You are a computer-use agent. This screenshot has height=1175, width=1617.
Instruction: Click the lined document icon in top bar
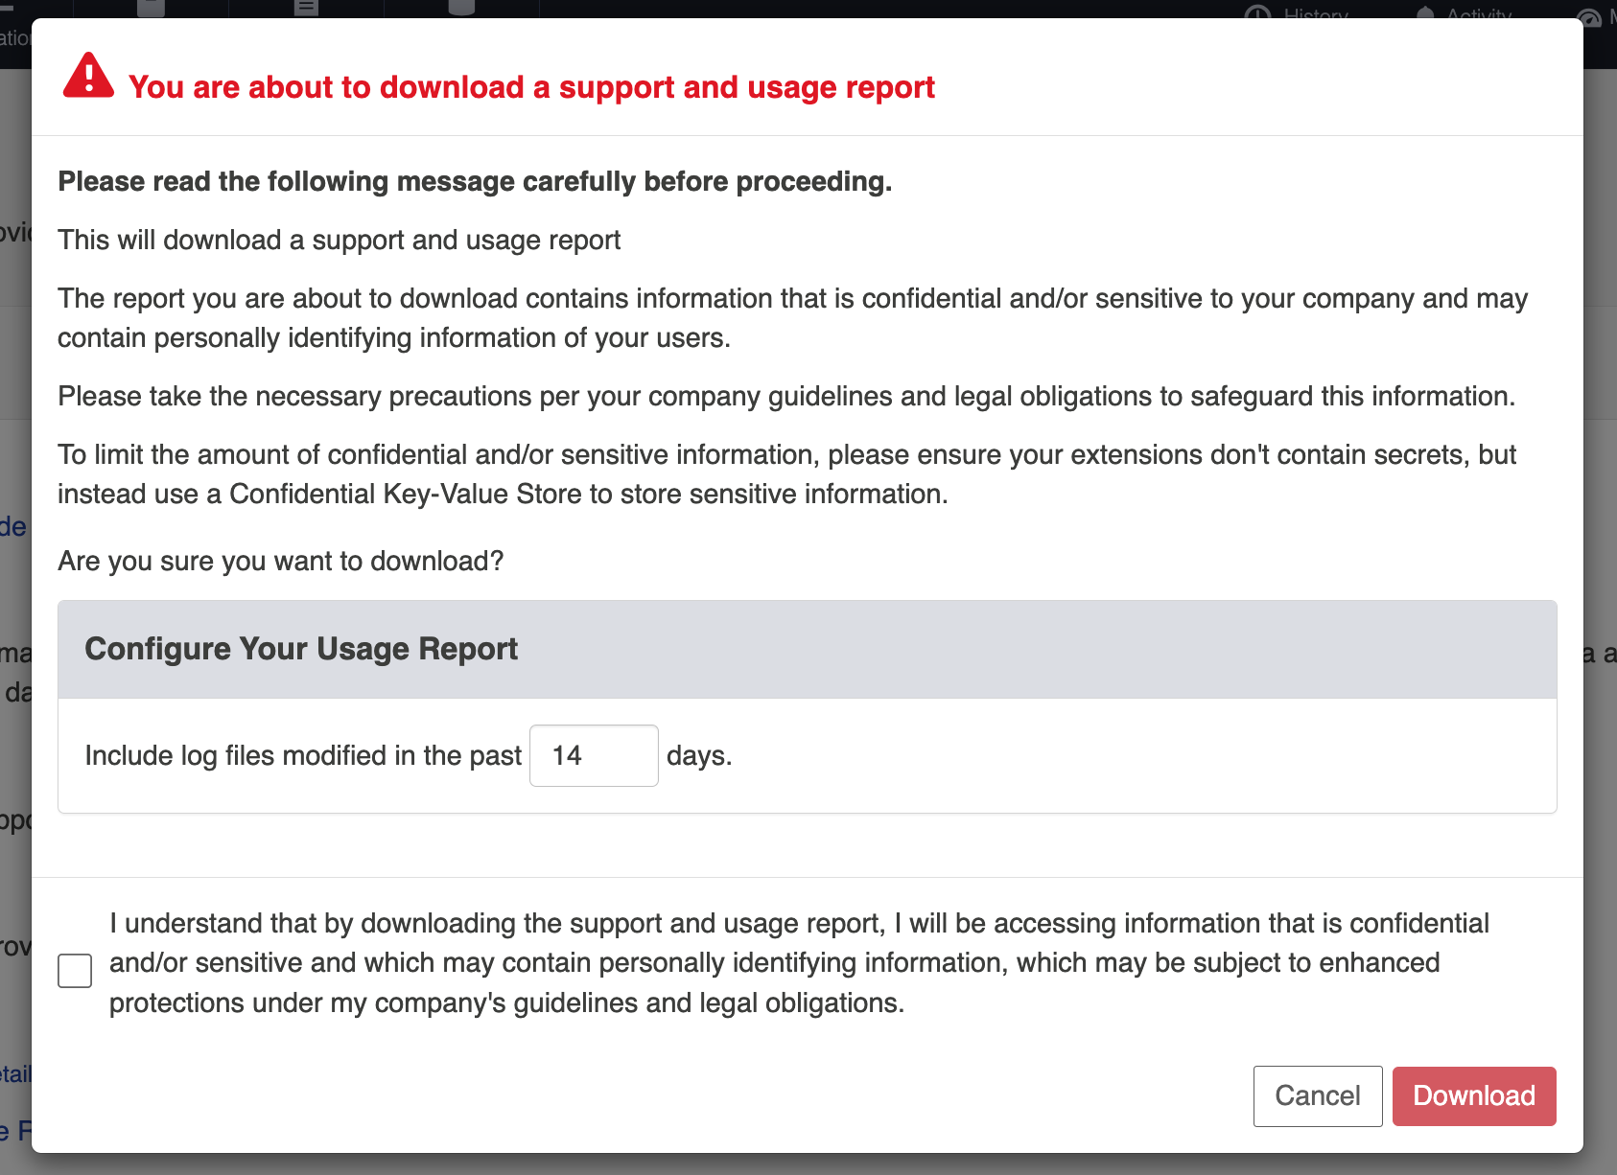[x=306, y=8]
